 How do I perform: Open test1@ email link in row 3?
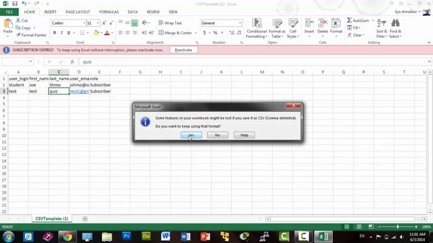(79, 91)
